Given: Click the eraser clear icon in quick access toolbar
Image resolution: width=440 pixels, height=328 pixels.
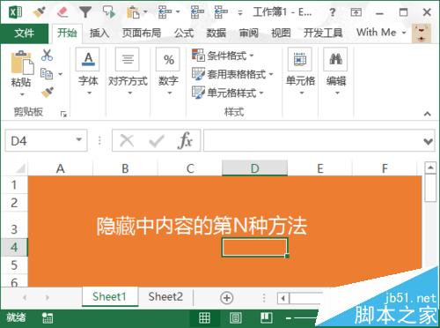Looking at the screenshot, I should (62, 12).
